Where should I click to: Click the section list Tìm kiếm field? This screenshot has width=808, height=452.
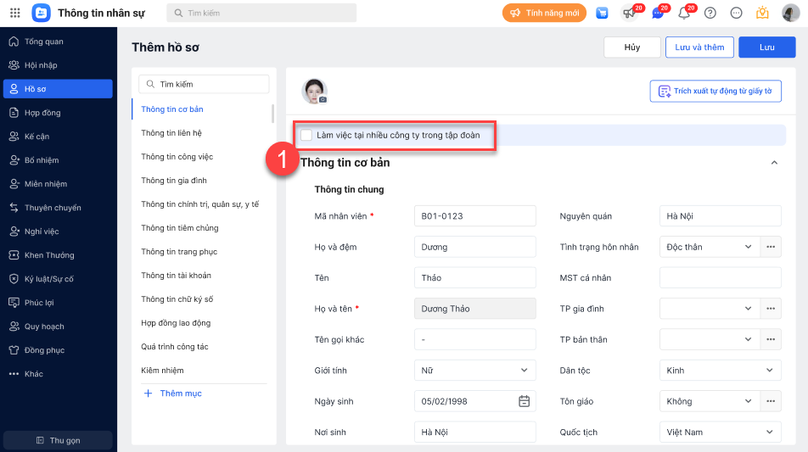[204, 84]
